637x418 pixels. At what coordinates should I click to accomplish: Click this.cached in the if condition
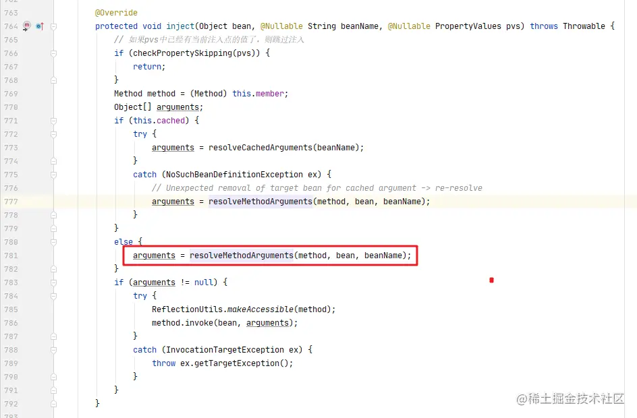tap(159, 120)
